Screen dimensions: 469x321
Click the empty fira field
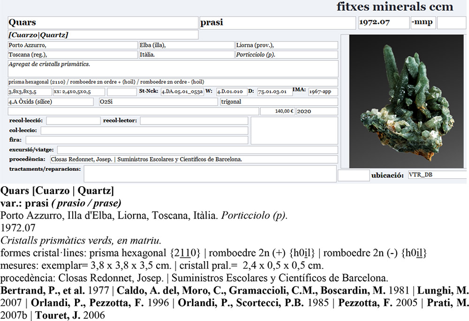[x=136, y=140]
